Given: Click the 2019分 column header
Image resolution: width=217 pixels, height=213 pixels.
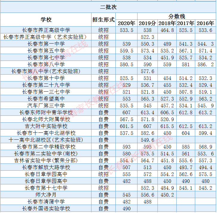Looking at the screenshot, I should click(147, 23).
